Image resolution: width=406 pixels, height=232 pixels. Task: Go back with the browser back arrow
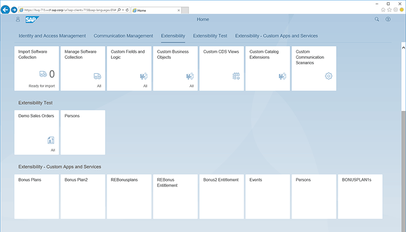5,10
